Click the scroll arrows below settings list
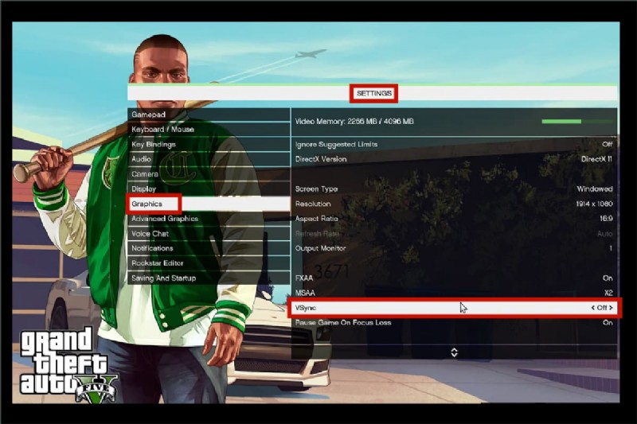637x424 pixels. (x=454, y=352)
